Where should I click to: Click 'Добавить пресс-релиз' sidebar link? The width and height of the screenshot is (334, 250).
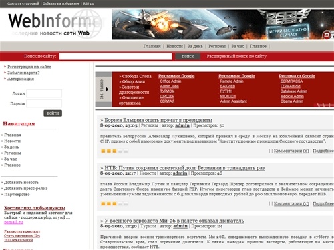coord(25,189)
